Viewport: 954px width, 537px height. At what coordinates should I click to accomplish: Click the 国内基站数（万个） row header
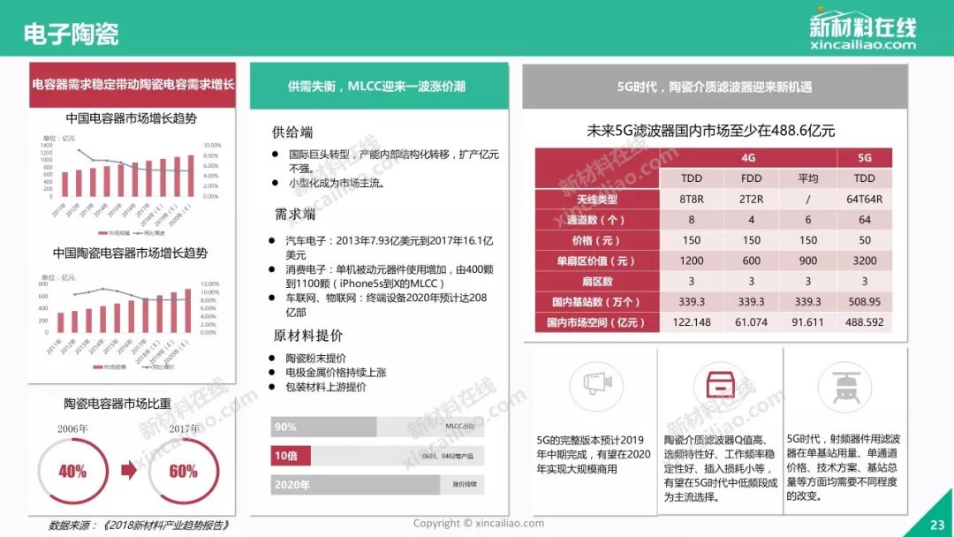597,302
